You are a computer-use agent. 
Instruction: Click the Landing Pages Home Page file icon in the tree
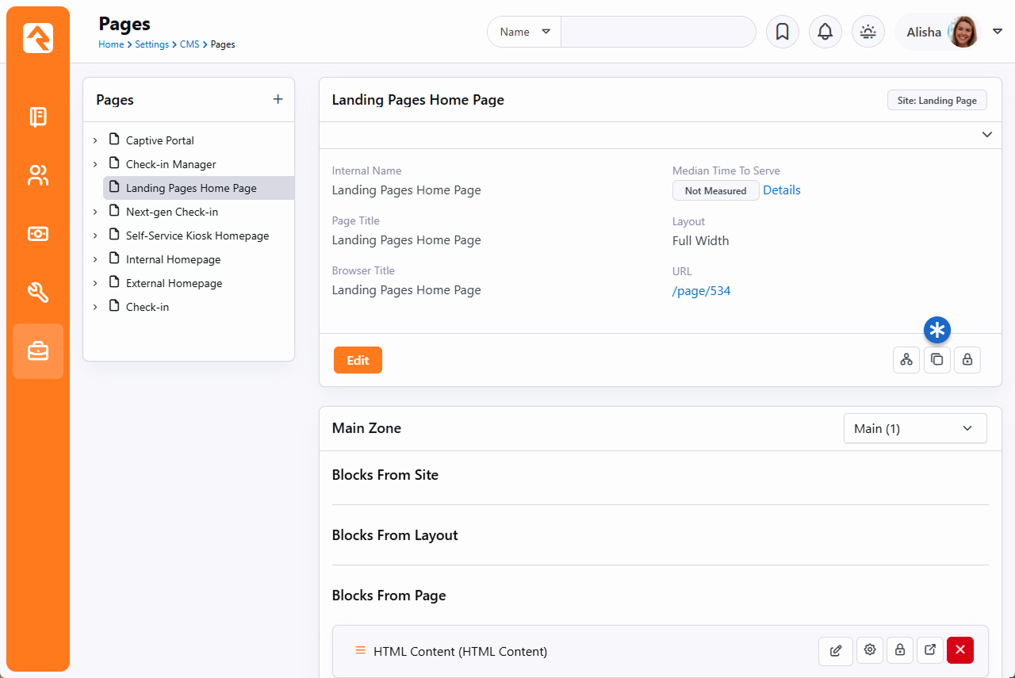[114, 188]
